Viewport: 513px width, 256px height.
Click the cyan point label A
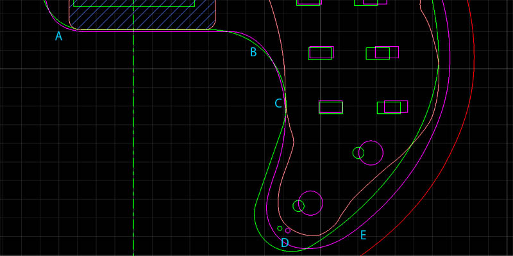(x=58, y=36)
